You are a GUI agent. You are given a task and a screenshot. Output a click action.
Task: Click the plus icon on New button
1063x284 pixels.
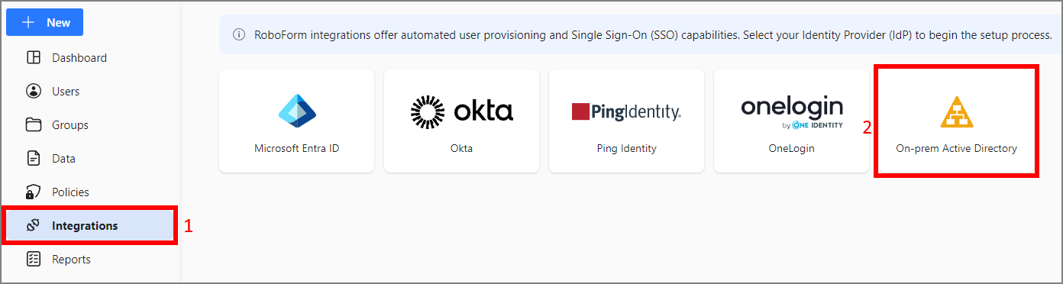point(28,22)
